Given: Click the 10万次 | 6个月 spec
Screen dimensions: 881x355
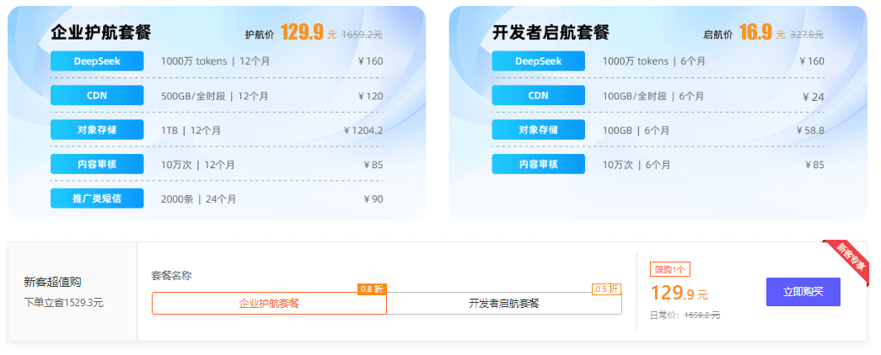Looking at the screenshot, I should pos(637,165).
